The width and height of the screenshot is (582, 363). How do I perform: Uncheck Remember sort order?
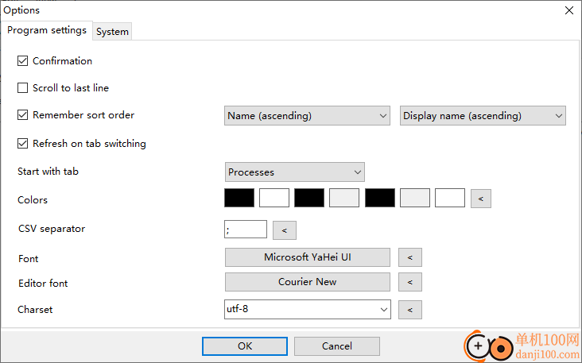(x=23, y=115)
